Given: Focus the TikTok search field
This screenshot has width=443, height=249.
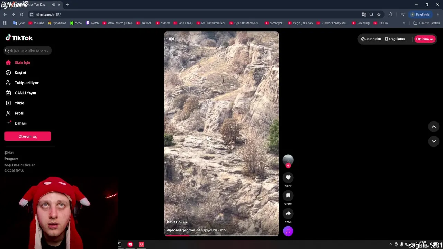Looking at the screenshot, I should [x=28, y=50].
